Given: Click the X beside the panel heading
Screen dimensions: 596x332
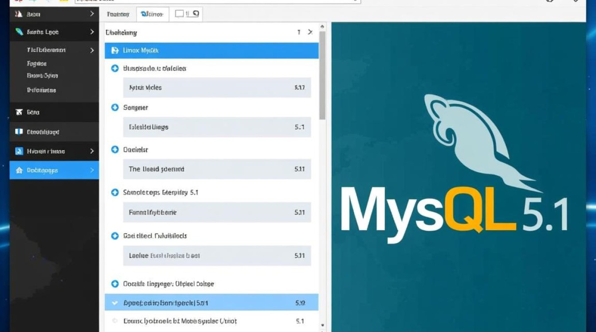Looking at the screenshot, I should (x=310, y=32).
